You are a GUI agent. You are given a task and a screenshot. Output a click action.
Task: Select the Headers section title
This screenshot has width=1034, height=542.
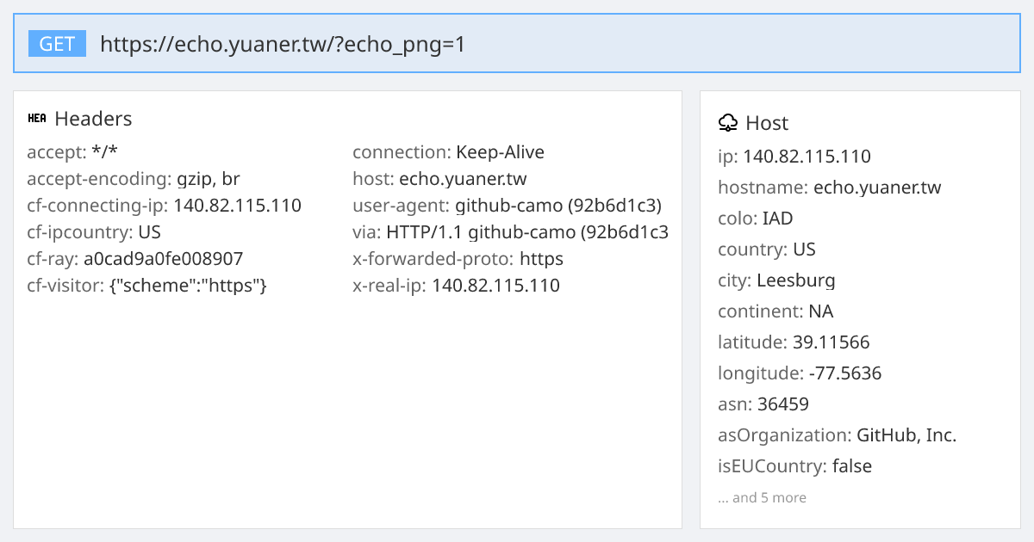(x=93, y=119)
